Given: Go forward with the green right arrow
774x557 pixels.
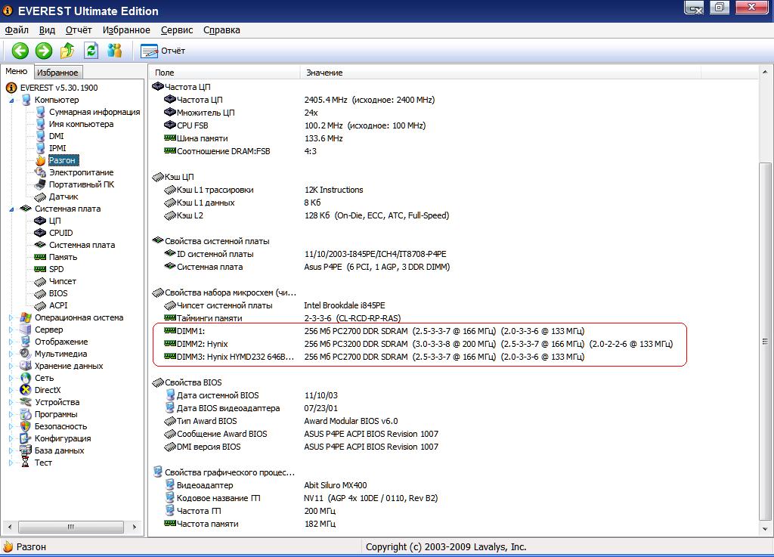Looking at the screenshot, I should [43, 51].
